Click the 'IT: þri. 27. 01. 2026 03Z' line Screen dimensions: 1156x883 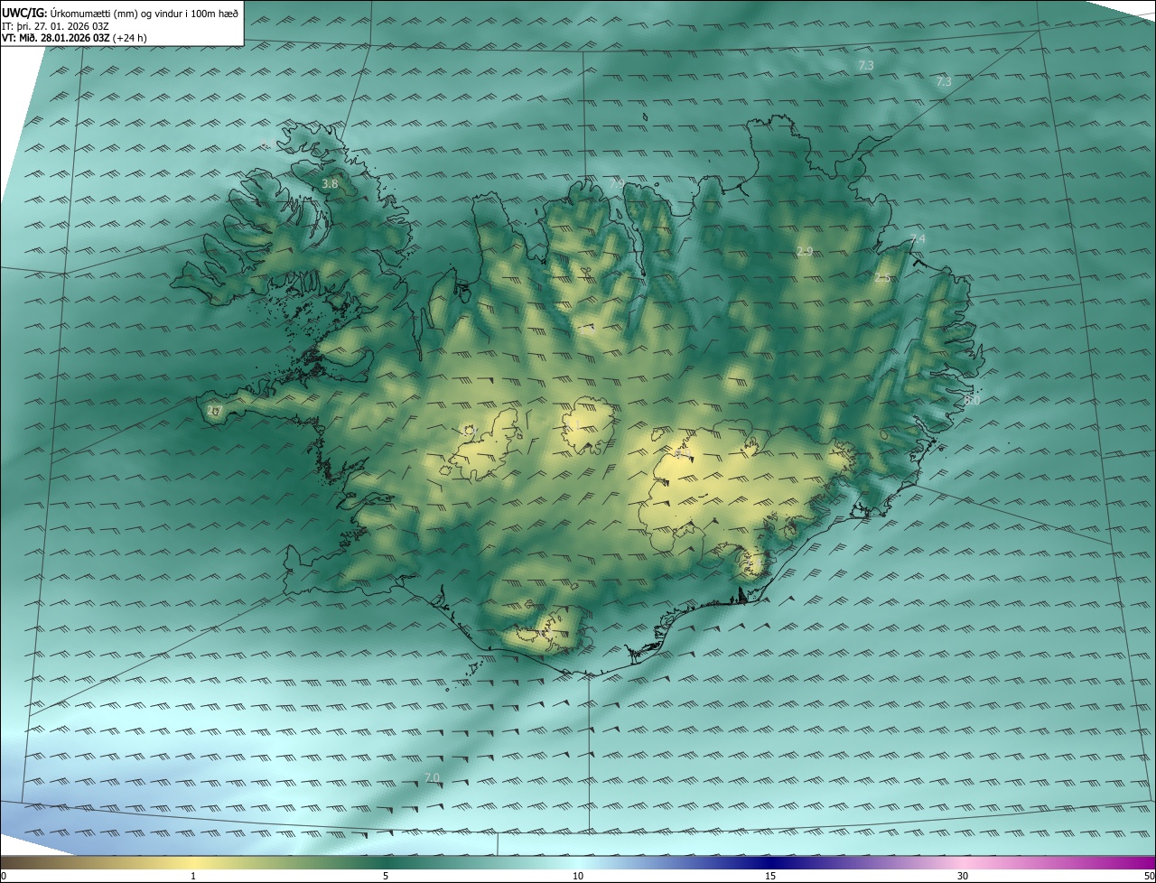click(56, 26)
